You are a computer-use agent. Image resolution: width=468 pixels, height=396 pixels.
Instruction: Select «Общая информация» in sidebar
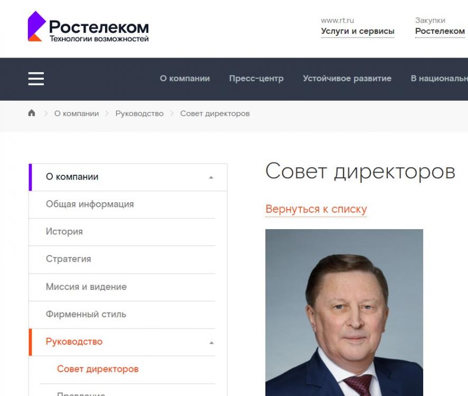point(122,204)
